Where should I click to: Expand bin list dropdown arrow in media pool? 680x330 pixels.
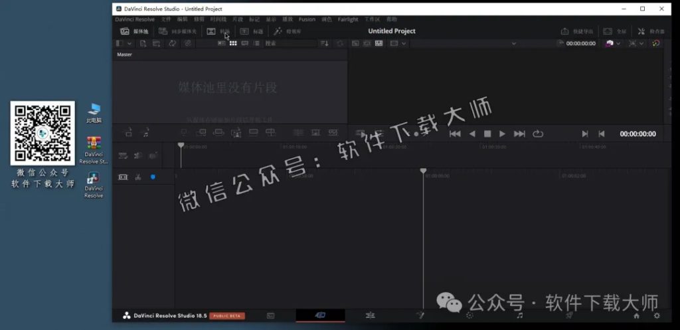click(129, 43)
